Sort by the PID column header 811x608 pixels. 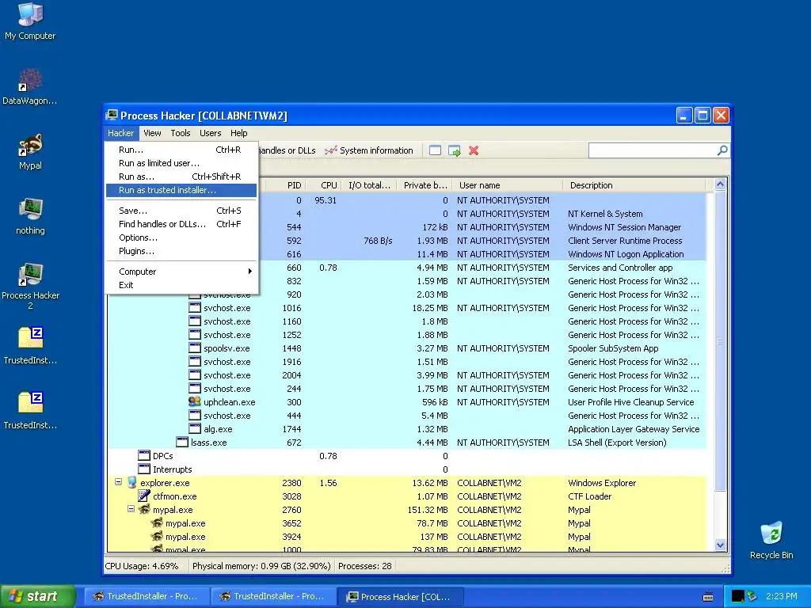tap(285, 185)
